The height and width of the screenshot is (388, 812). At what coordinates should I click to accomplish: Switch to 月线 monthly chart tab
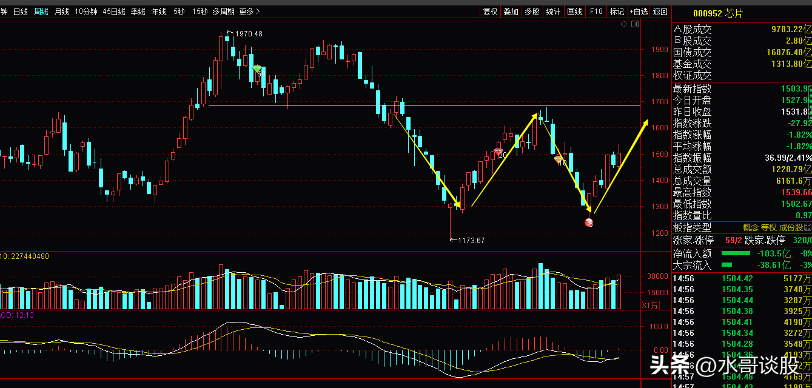point(61,12)
